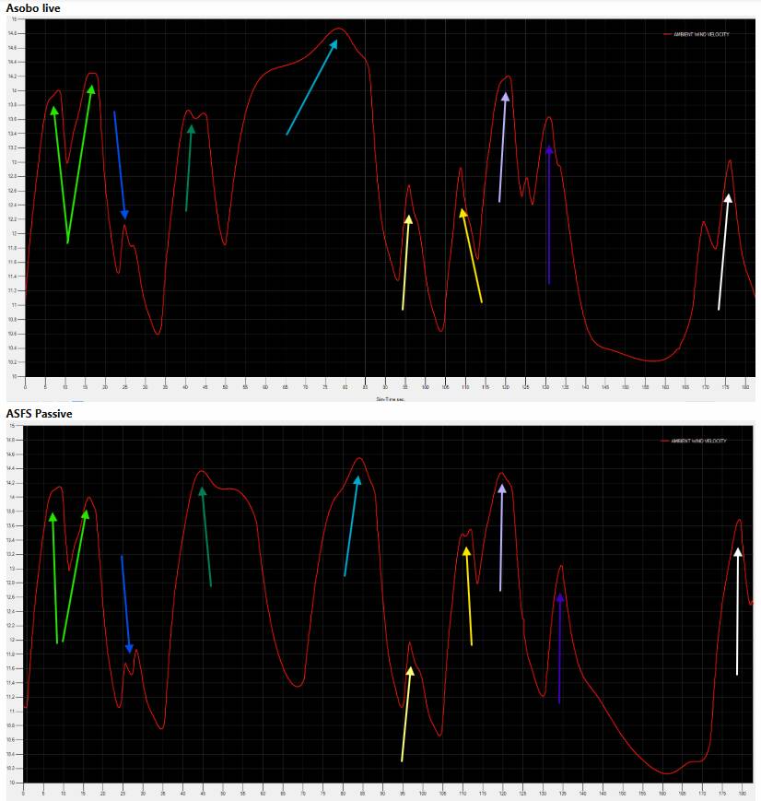Click the white arrow in Asobo live chart
This screenshot has height=801, width=761.
(724, 252)
